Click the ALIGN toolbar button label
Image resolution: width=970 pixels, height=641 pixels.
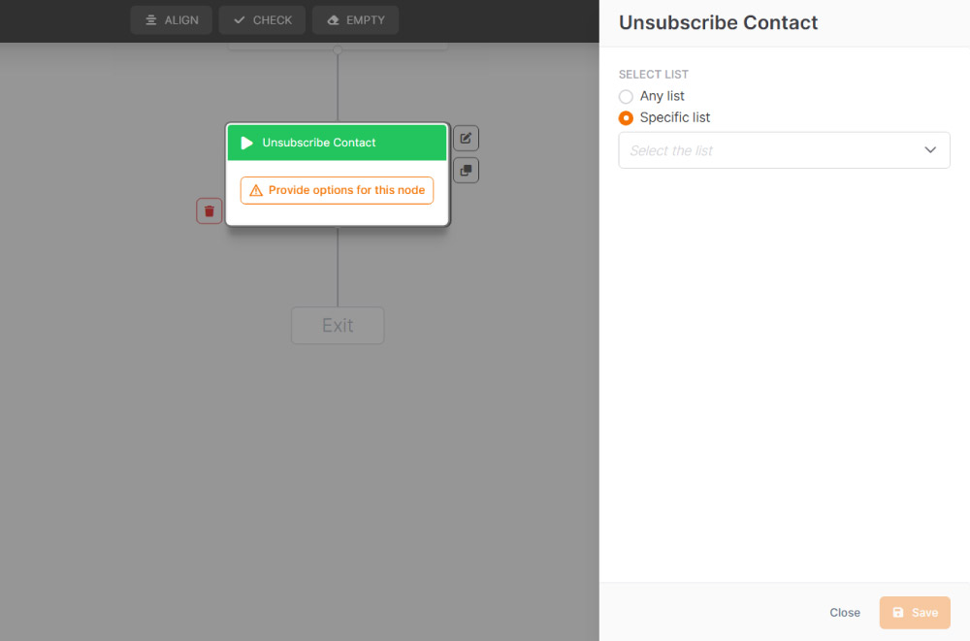pyautogui.click(x=181, y=20)
